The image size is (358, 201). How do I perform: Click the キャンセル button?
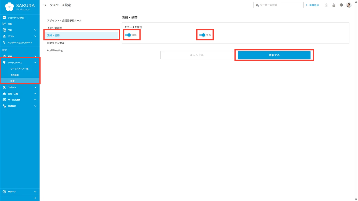[x=197, y=55]
